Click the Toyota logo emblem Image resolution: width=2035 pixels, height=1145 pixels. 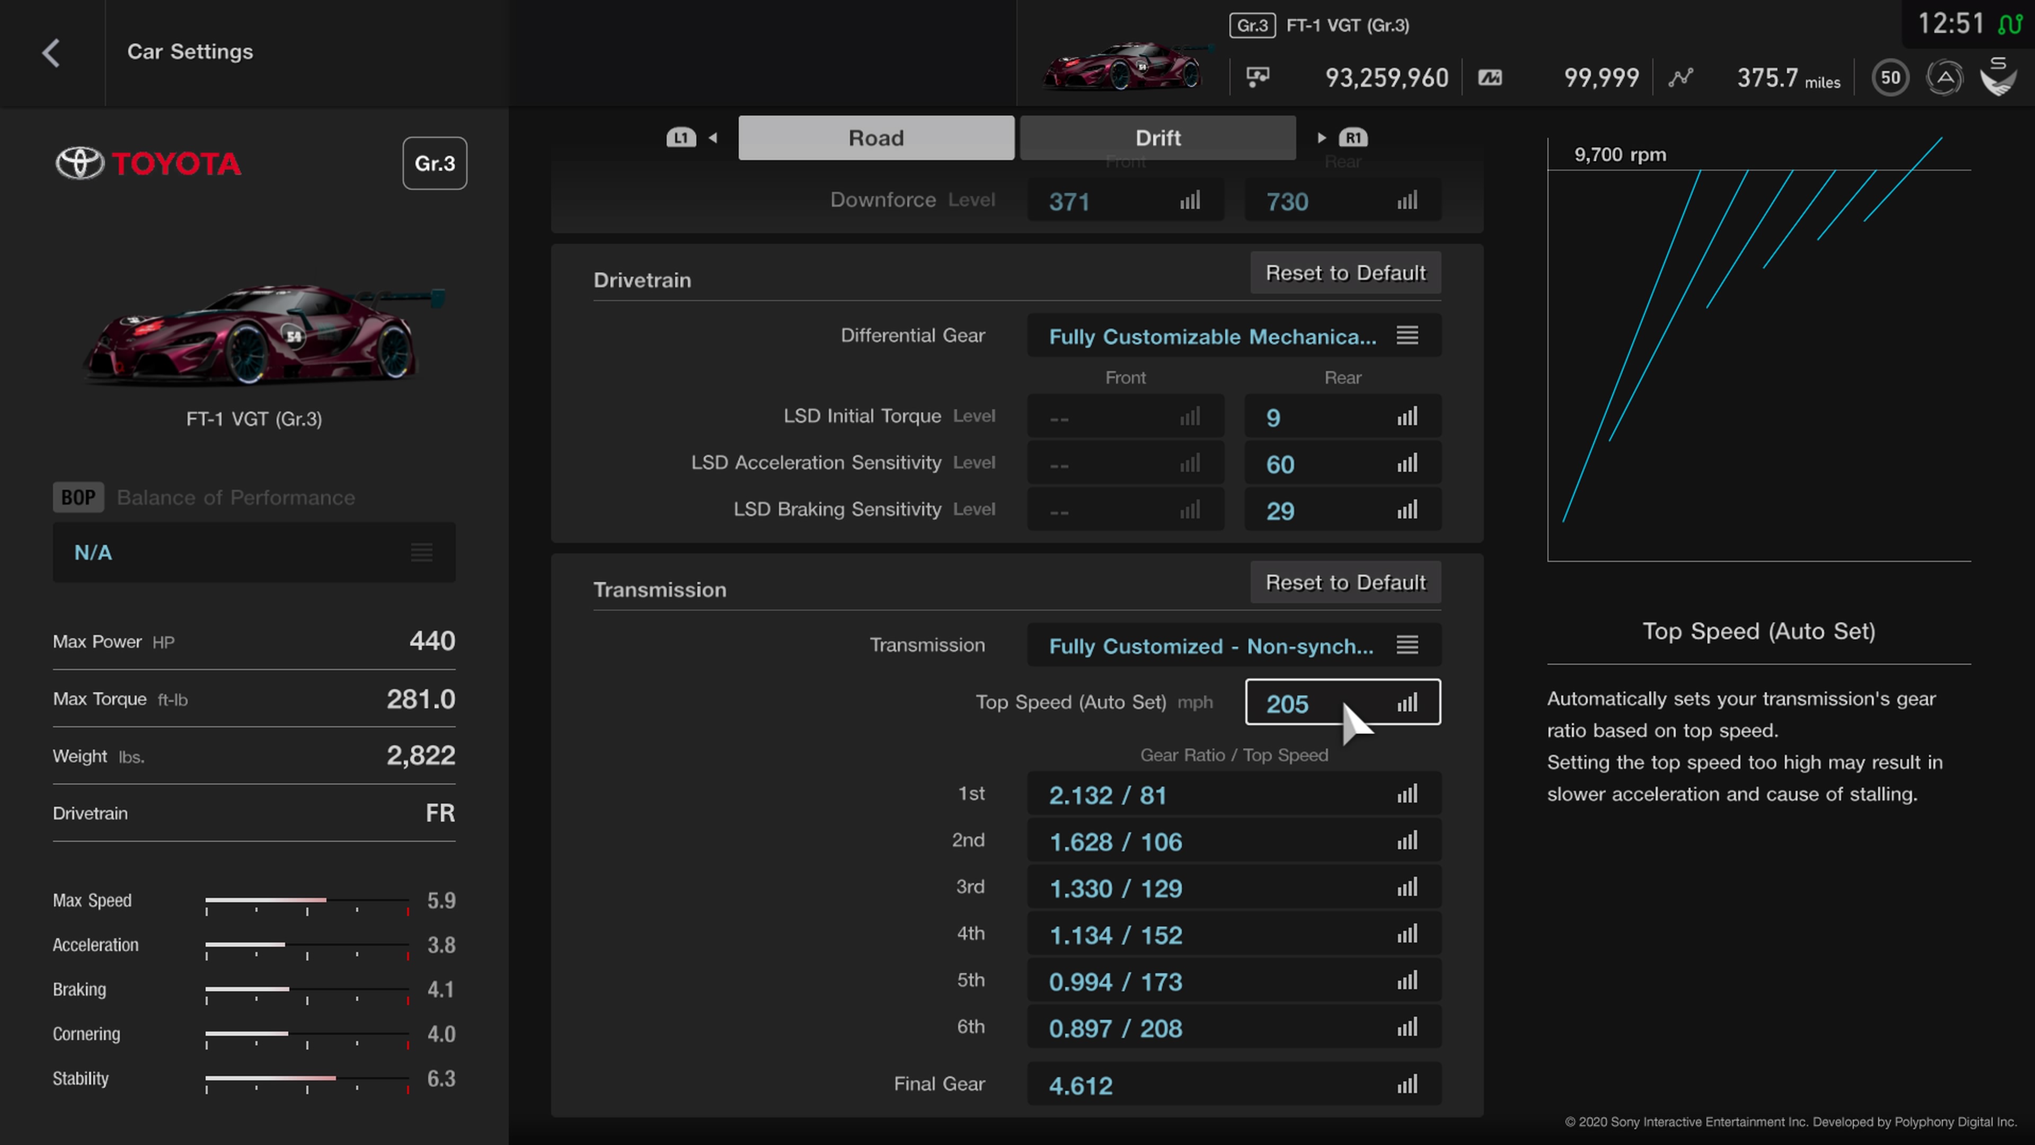tap(79, 163)
